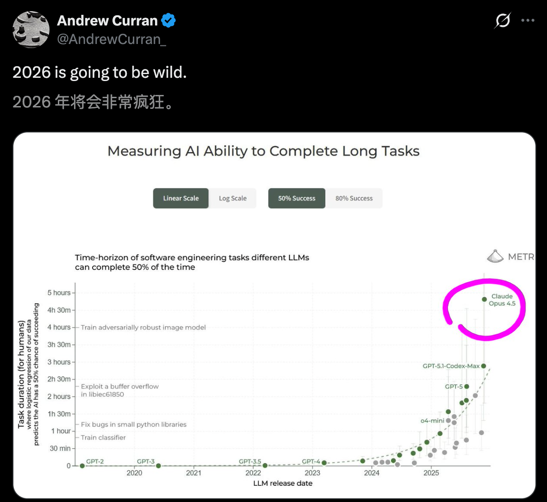
Task: Click the Claude Opus 4.5 data point
Action: tap(485, 299)
